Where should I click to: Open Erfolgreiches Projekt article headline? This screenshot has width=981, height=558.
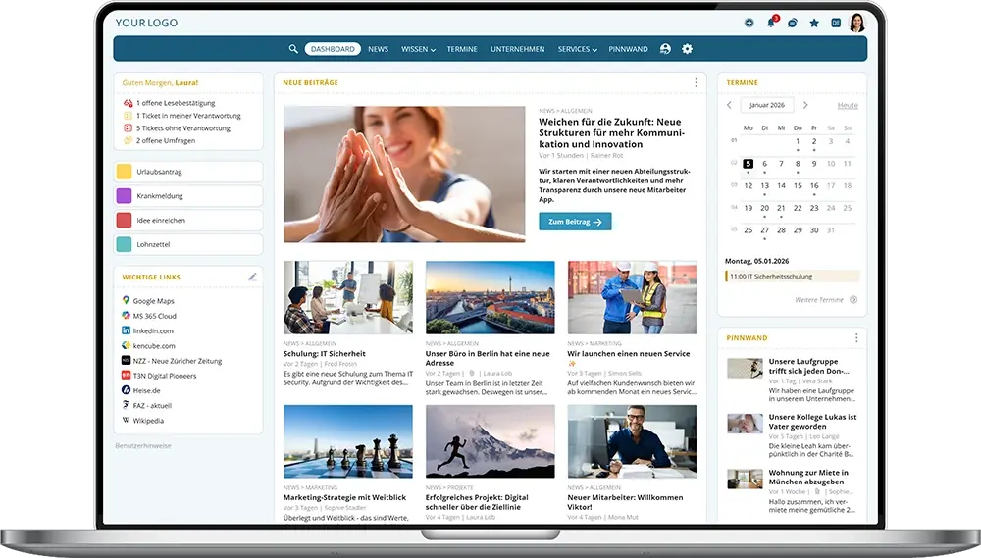click(477, 502)
